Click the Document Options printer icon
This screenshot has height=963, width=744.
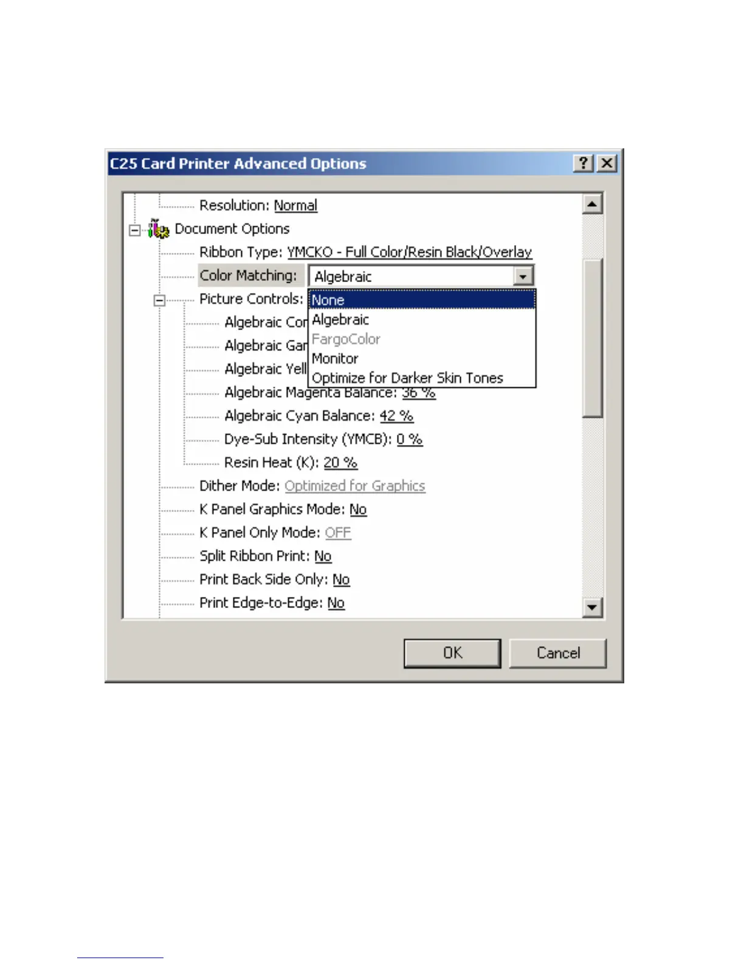click(x=159, y=229)
